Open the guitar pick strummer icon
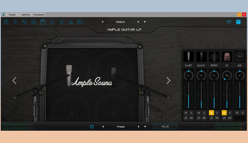The height and width of the screenshot is (143, 248). tap(15, 22)
